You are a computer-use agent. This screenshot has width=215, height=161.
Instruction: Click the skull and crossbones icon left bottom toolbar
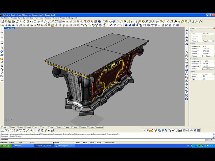point(53,130)
